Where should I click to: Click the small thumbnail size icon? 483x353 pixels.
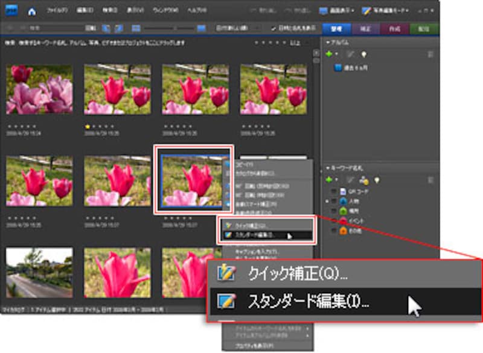(x=136, y=28)
